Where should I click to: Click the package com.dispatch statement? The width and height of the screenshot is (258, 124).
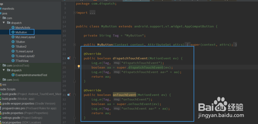point(96,4)
